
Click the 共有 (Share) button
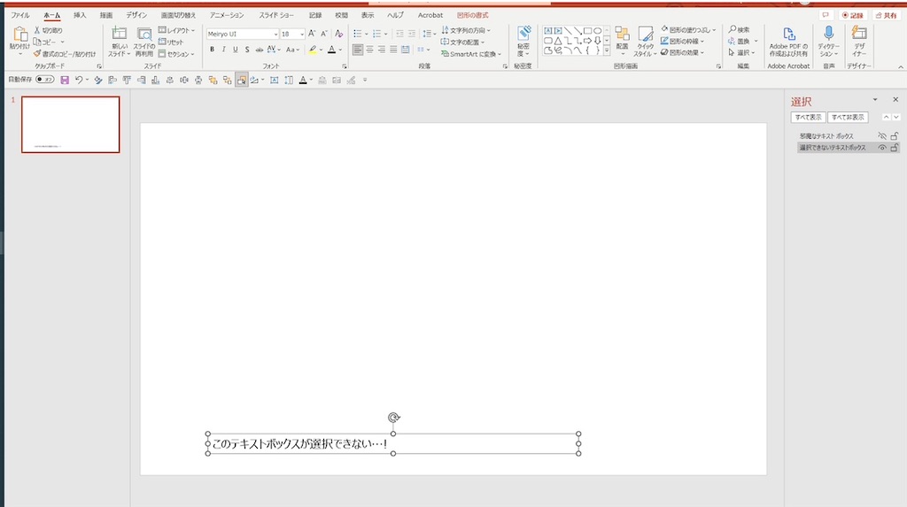[886, 16]
